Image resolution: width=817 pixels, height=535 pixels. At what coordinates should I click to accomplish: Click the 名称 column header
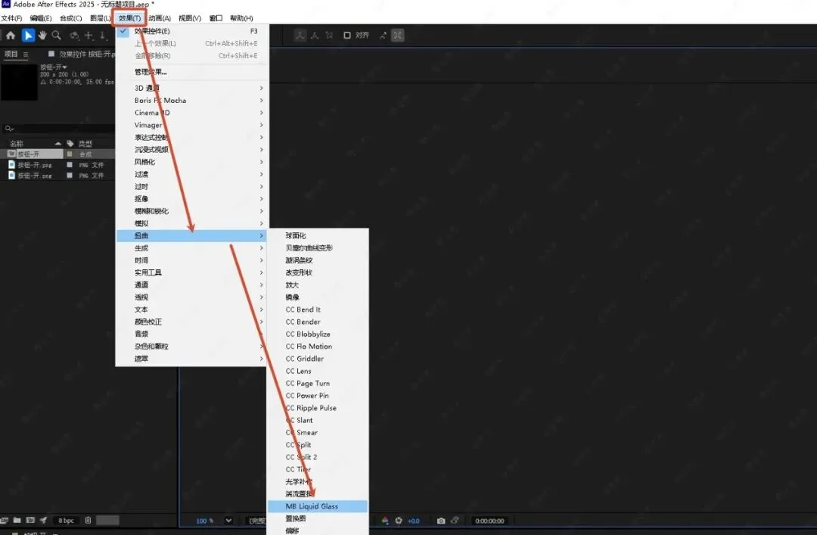(x=17, y=143)
